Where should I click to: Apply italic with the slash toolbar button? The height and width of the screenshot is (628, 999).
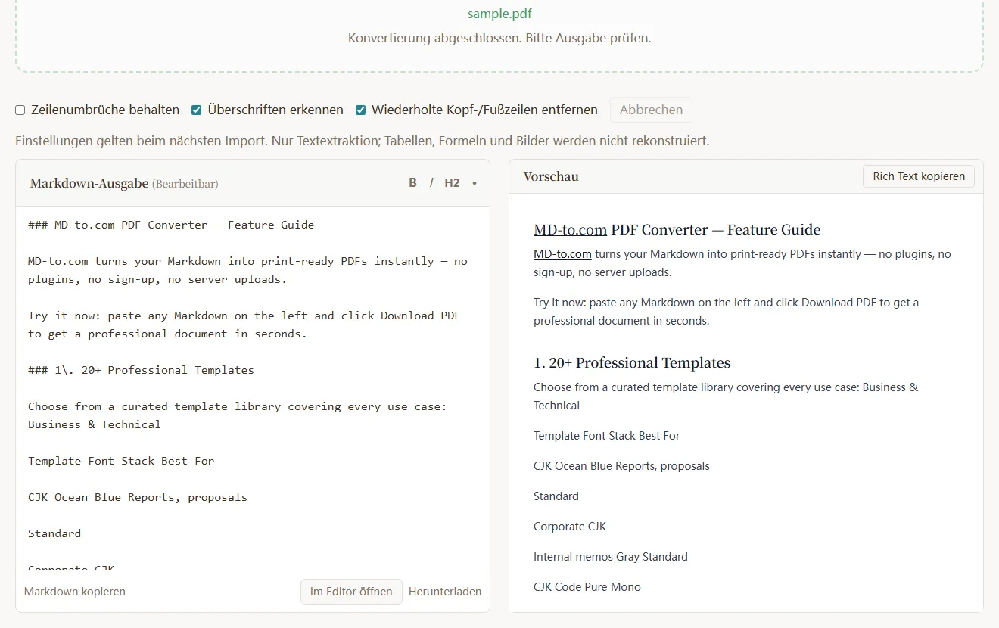coord(431,183)
